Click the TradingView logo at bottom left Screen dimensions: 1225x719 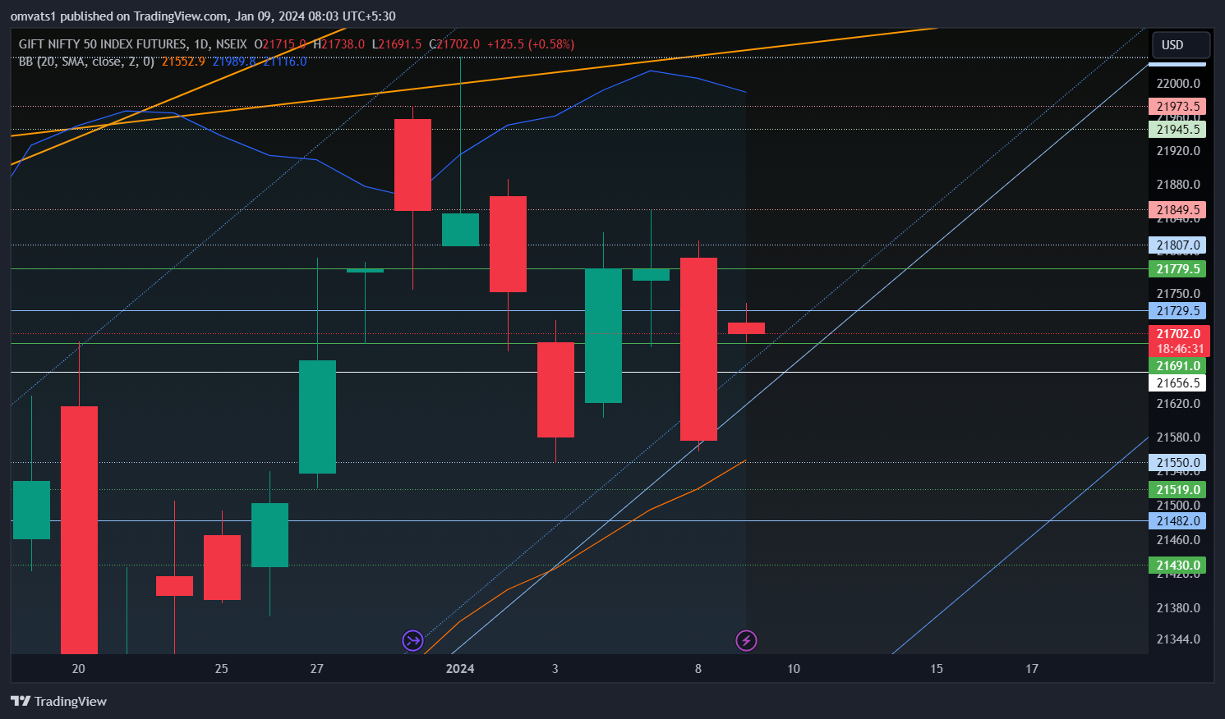[x=58, y=701]
